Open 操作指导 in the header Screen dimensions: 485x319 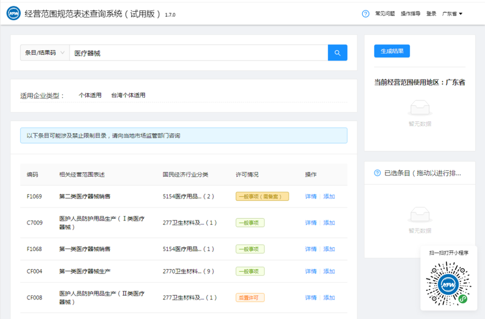click(x=411, y=14)
